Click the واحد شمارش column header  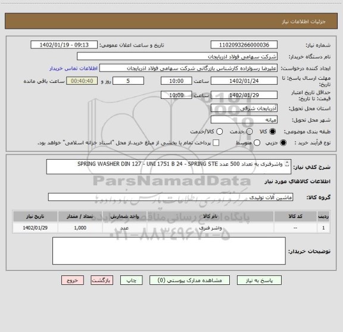click(x=124, y=216)
